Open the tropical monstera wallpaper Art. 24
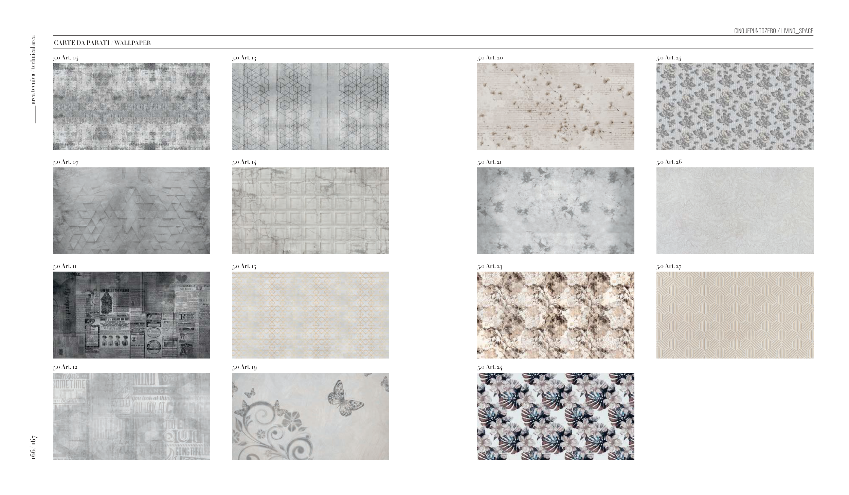 click(x=556, y=416)
